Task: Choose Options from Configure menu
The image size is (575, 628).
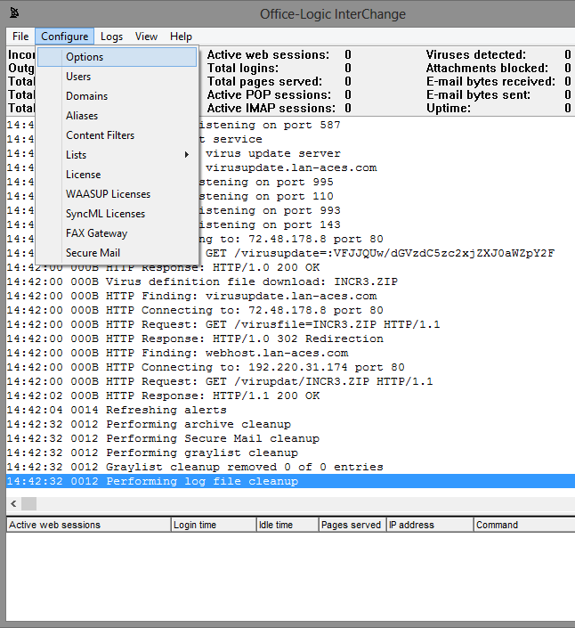Action: 117,57
